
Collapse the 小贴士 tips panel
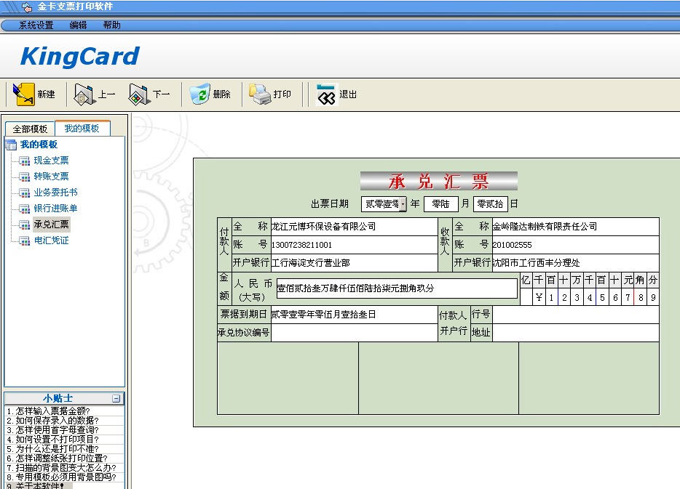(117, 397)
